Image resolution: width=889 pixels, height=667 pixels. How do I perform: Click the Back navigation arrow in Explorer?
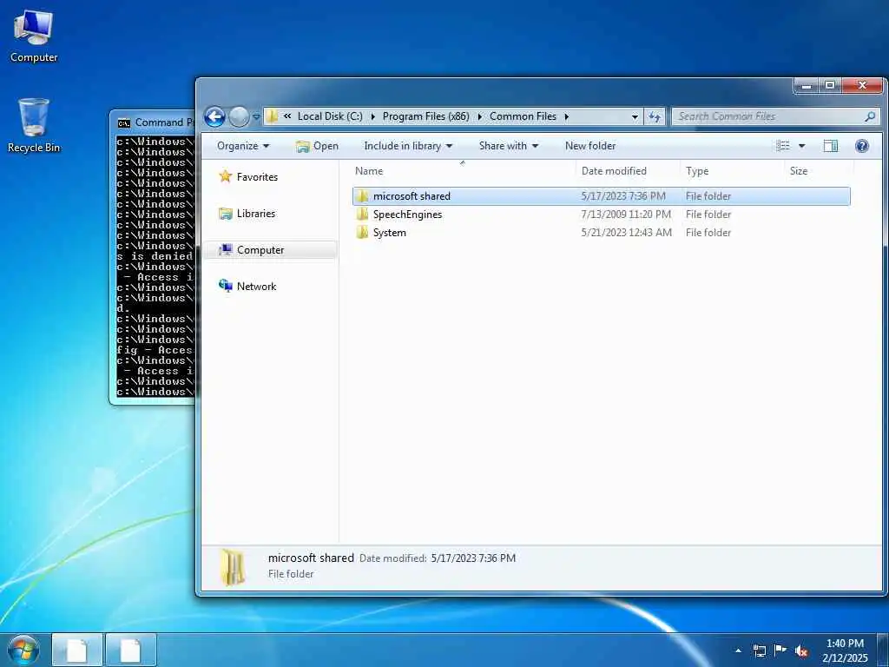point(215,117)
